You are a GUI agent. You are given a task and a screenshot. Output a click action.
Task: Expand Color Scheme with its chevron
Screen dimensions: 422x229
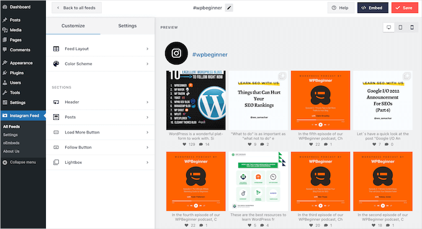(x=147, y=64)
